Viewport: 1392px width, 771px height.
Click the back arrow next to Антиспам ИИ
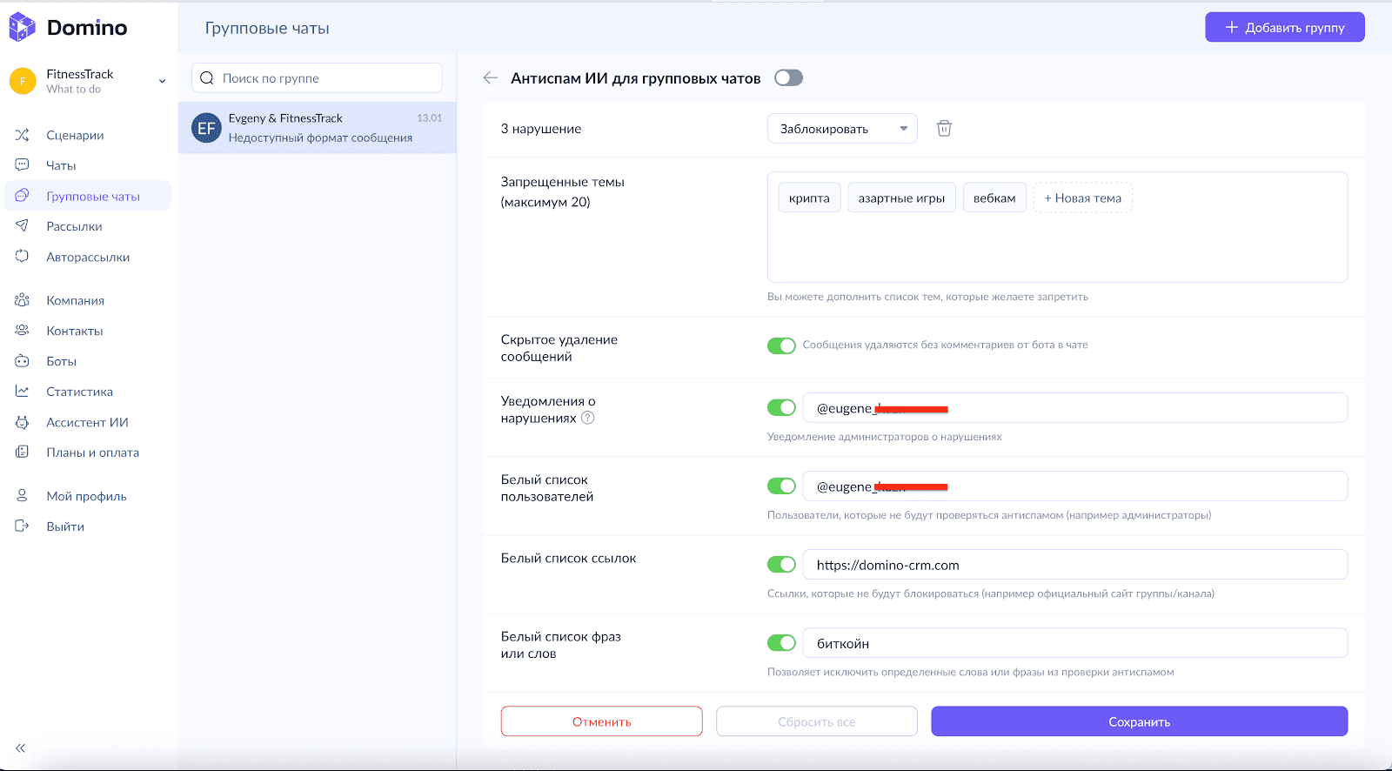click(x=491, y=78)
